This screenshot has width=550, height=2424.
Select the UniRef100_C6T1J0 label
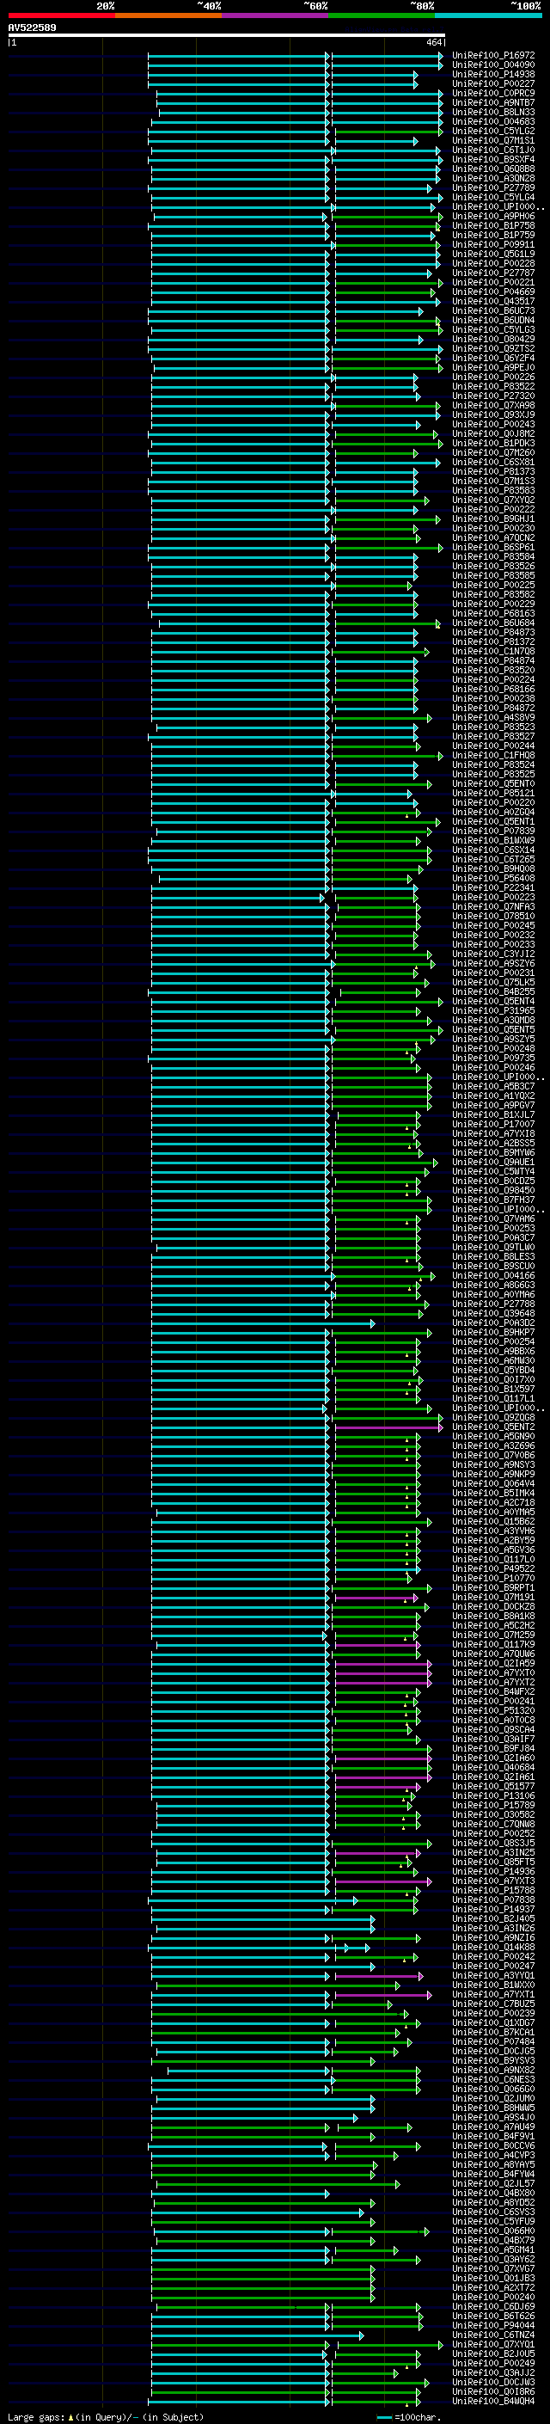[493, 150]
